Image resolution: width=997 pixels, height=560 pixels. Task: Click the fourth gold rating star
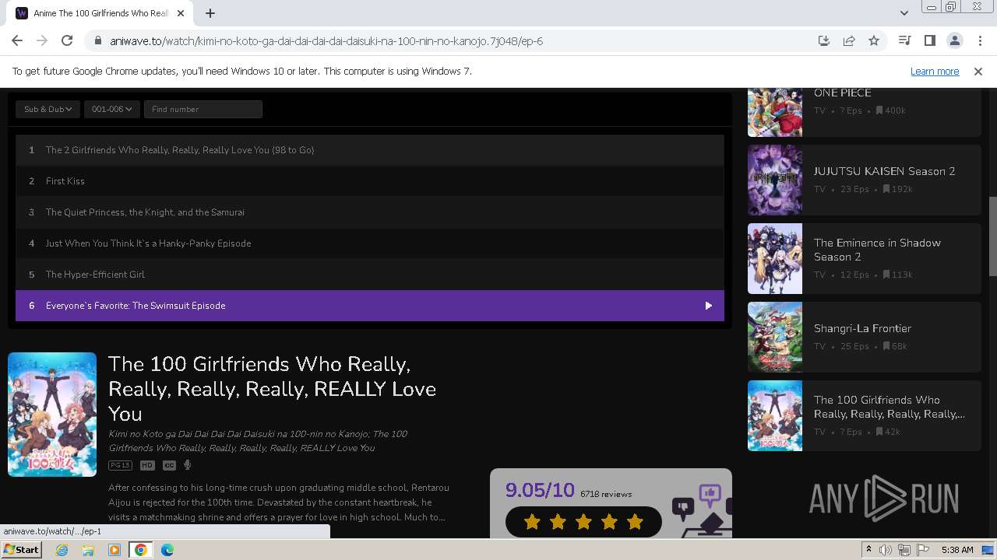pyautogui.click(x=609, y=522)
